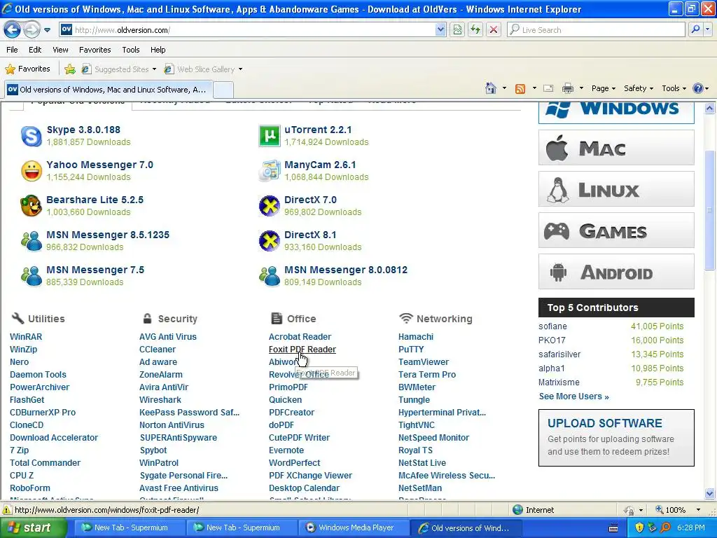Screen dimensions: 717x538
Task: Click the system tray clock 6:28 PM
Action: 691,528
